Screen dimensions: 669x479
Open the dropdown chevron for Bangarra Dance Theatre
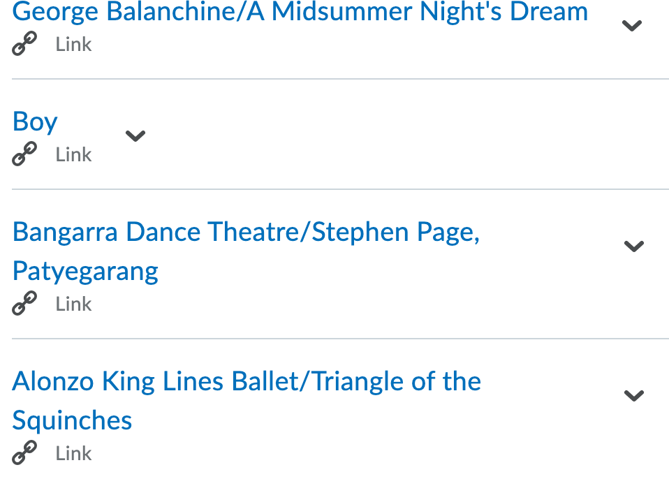633,246
